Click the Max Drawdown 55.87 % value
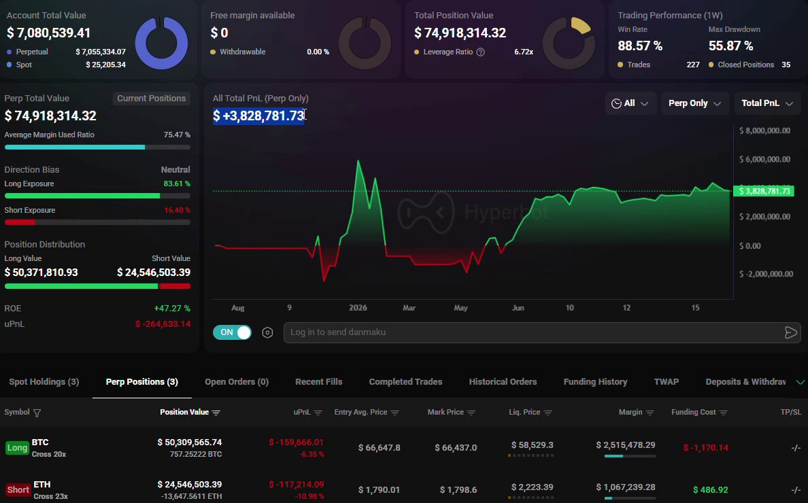This screenshot has height=503, width=808. (x=730, y=46)
